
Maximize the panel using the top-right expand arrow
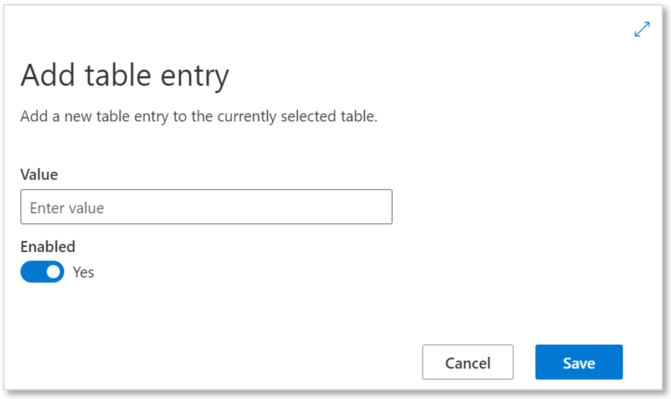pos(642,29)
